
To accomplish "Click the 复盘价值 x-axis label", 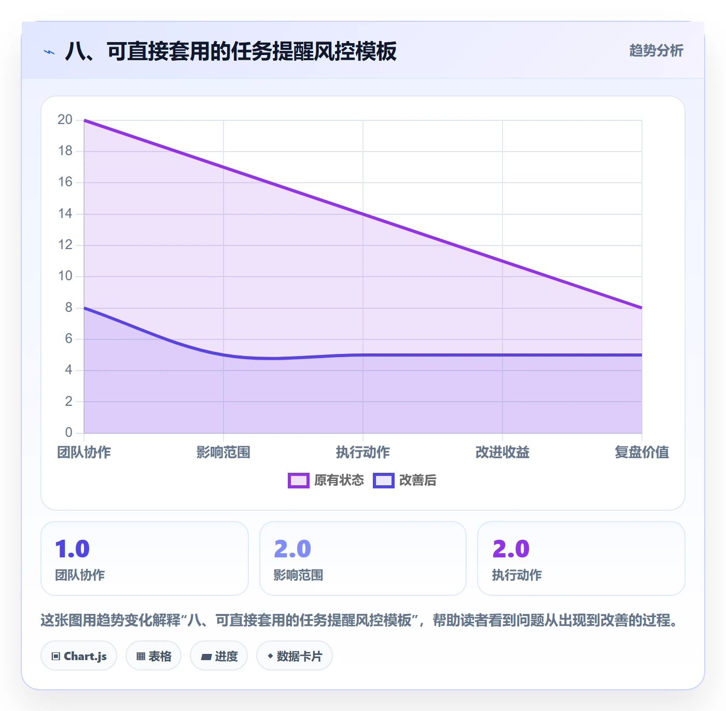I will 642,453.
